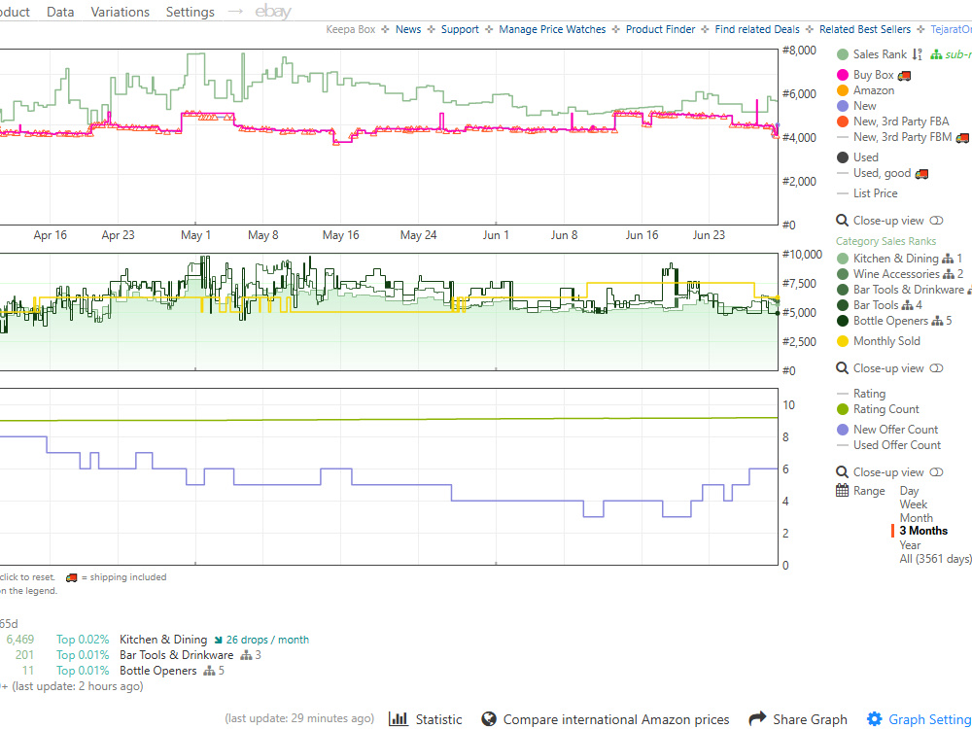Screen dimensions: 972x729
Task: Click hierarchy icon beside Bar Tools 4
Action: point(908,305)
